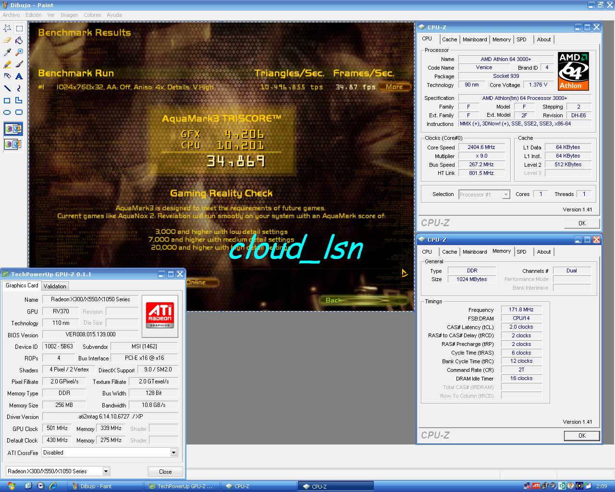Screen dimensions: 615x492
Task: Select the Pick Color eyedropper tool
Action: click(x=7, y=52)
